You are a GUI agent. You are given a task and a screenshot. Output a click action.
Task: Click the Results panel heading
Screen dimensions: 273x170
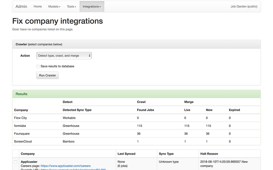[x=136, y=94]
